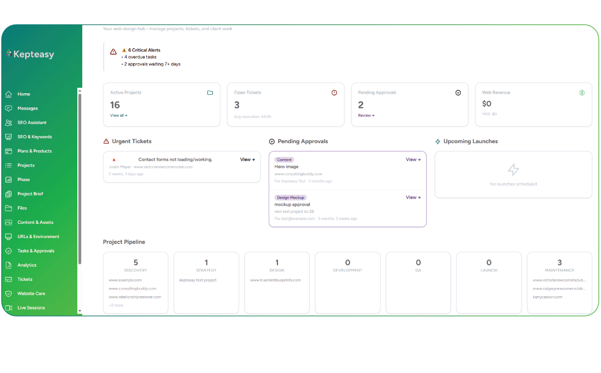Click the Tasks & Approvals checkmark icon
601x373 pixels.
(8, 251)
